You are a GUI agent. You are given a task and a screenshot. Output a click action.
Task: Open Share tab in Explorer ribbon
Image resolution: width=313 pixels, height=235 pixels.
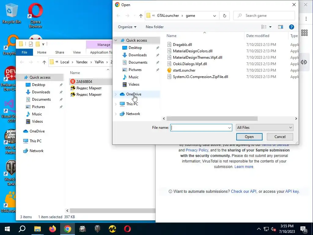click(x=60, y=52)
